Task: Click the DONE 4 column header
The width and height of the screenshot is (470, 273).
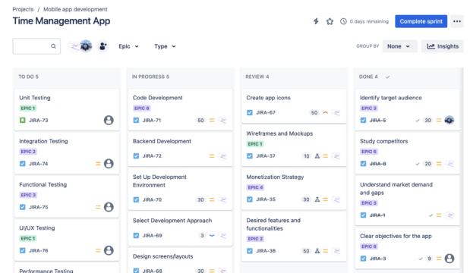Action: tap(368, 77)
